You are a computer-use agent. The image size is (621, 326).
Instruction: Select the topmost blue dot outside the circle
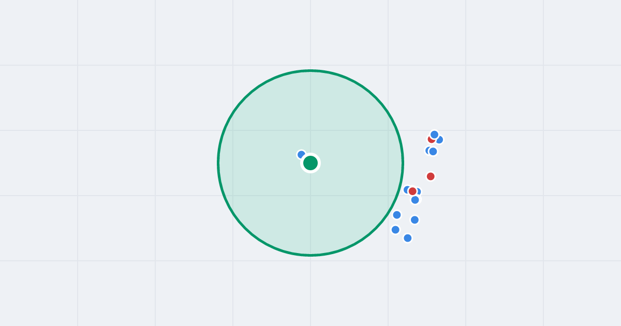[434, 135]
